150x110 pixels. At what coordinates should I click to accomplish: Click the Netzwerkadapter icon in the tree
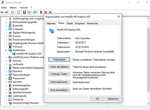click(x=10, y=75)
